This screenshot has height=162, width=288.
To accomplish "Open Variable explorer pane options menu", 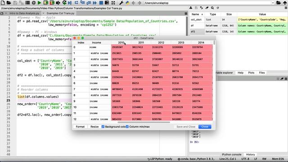I will click(286, 8).
